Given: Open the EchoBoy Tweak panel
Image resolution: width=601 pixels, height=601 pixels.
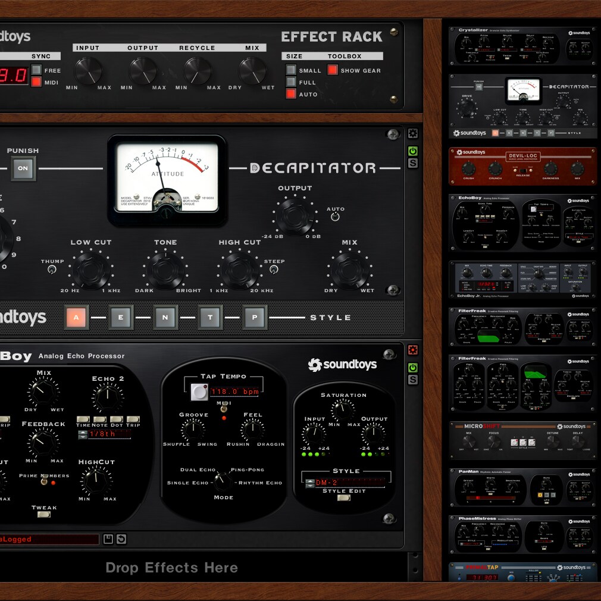Looking at the screenshot, I should 44,514.
